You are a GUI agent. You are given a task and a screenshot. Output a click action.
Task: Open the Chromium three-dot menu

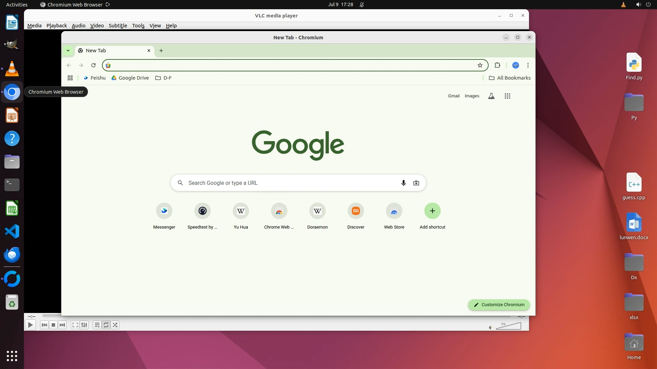tap(528, 65)
